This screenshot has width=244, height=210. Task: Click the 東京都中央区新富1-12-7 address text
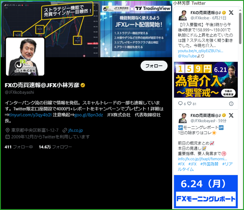coord(35,130)
